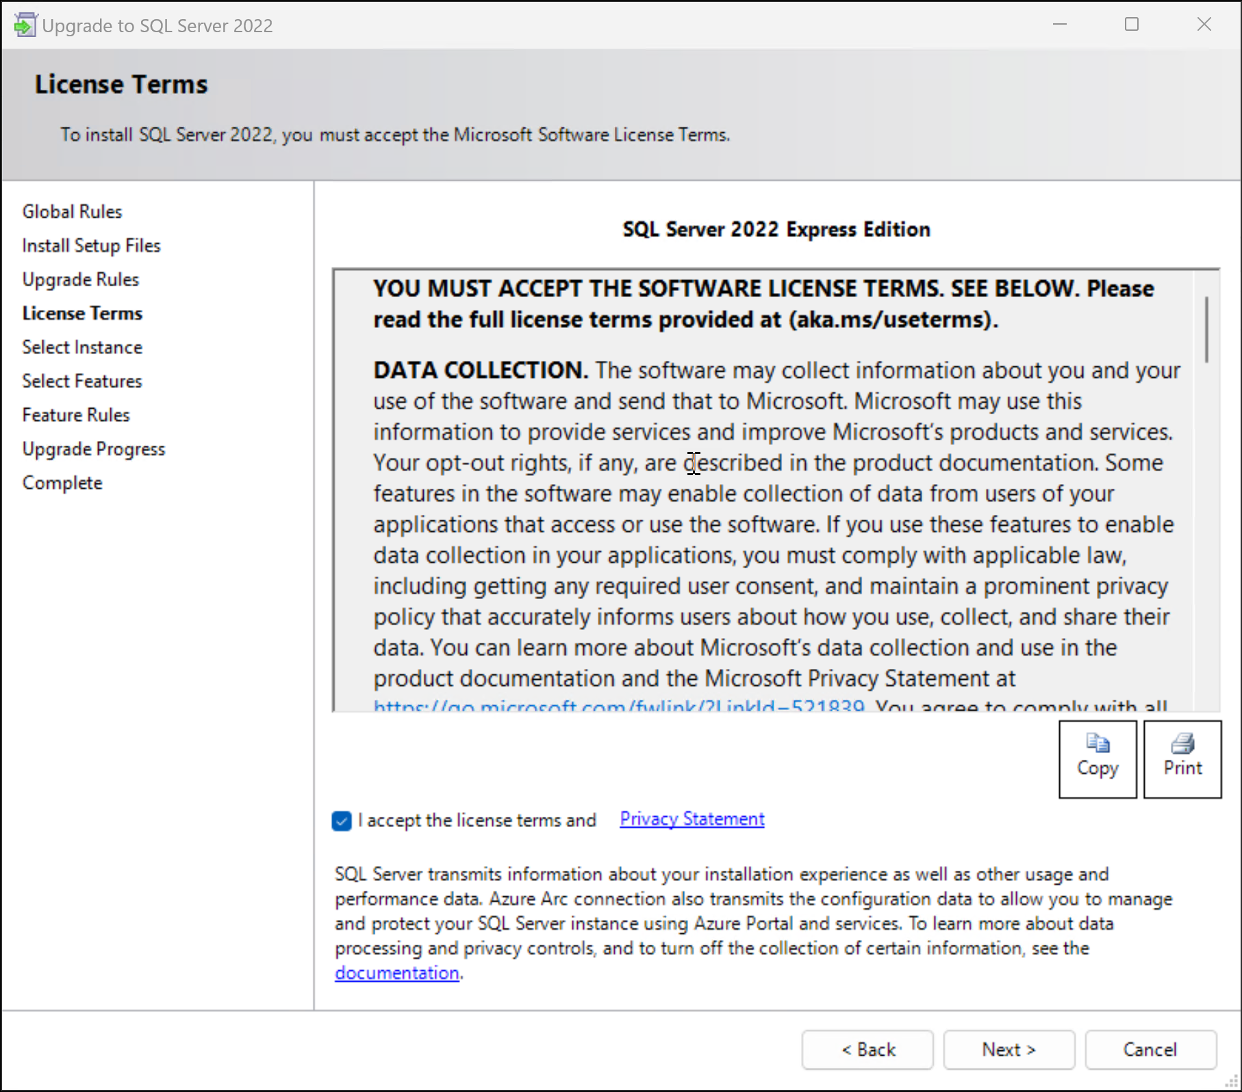Cancel the SQL Server upgrade

[x=1150, y=1050]
